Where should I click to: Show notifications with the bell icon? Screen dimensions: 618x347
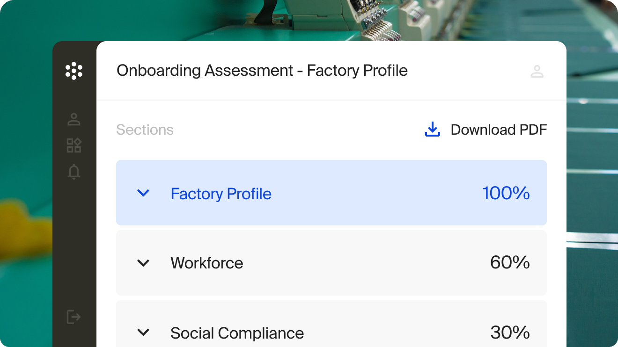74,172
